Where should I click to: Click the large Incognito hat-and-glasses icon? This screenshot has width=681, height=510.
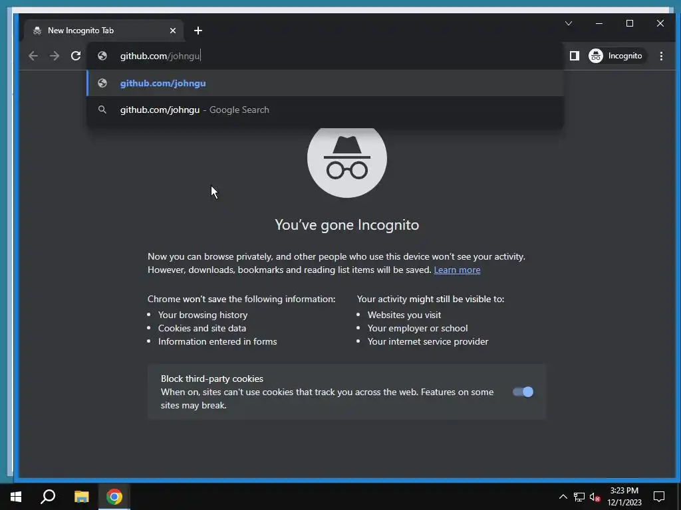(x=347, y=161)
